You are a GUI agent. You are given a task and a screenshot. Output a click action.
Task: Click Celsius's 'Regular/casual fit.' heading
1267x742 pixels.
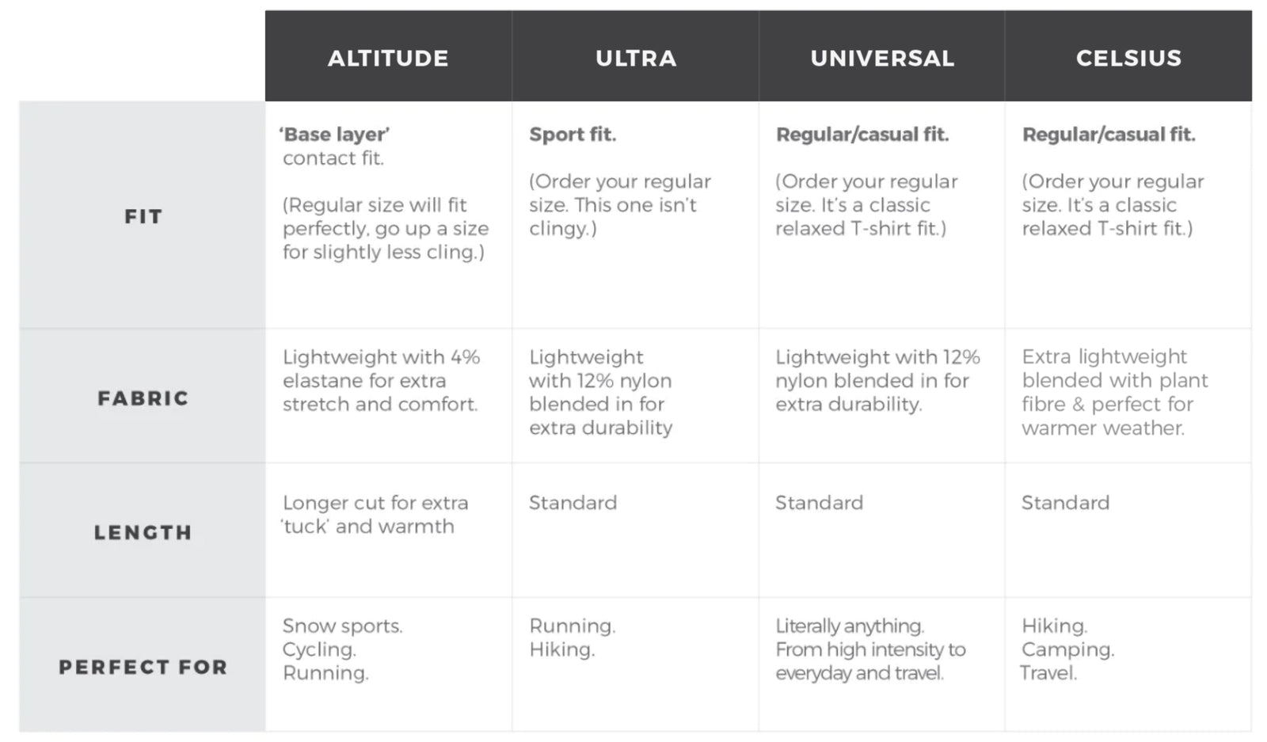1109,135
